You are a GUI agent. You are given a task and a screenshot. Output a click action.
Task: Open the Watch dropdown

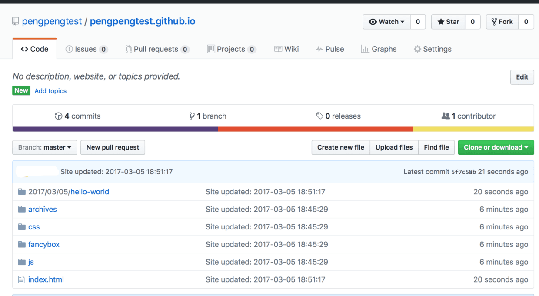(x=386, y=22)
